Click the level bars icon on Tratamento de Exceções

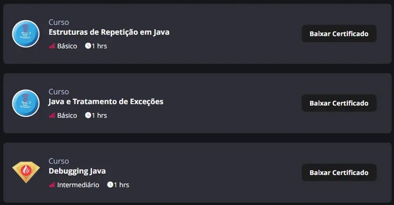pos(52,116)
